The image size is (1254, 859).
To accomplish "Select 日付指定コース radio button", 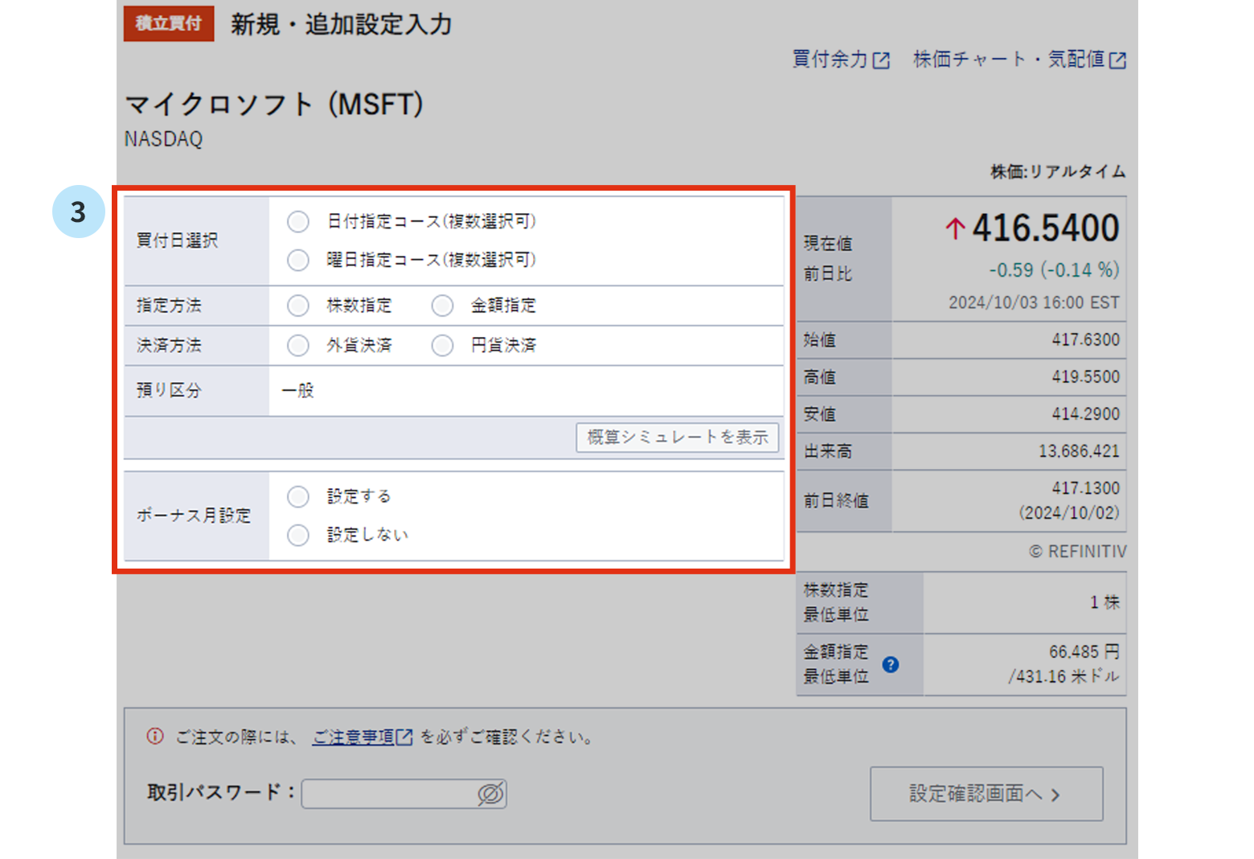I will (298, 221).
